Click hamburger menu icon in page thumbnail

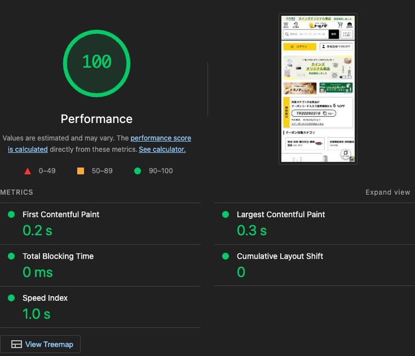[x=286, y=25]
